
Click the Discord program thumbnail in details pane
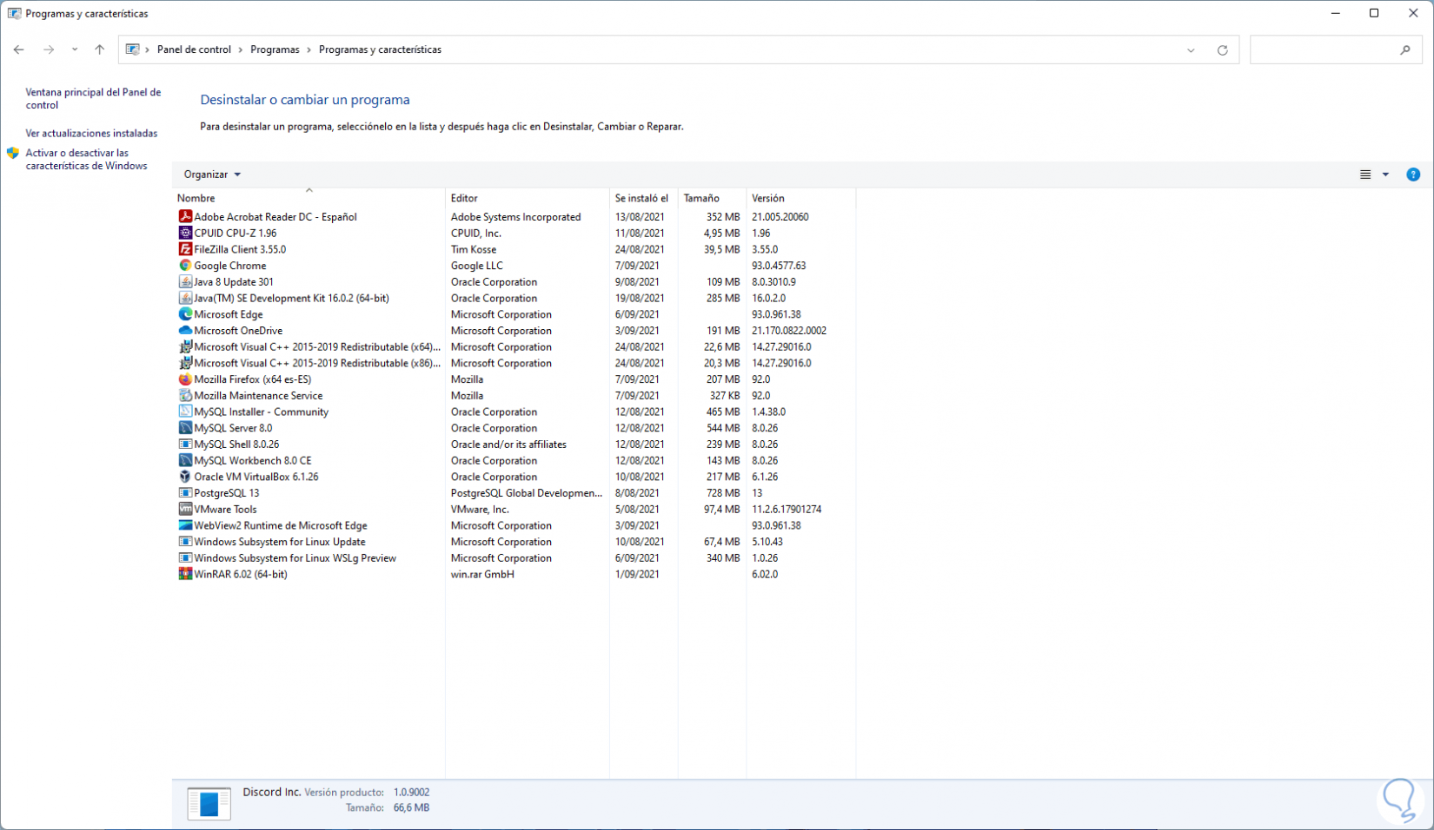(x=209, y=804)
